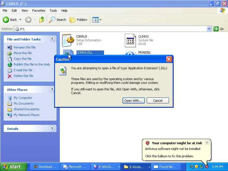Viewport: 228px width, 171px height.
Task: Click the yellow shield tray icon
Action: [196, 167]
